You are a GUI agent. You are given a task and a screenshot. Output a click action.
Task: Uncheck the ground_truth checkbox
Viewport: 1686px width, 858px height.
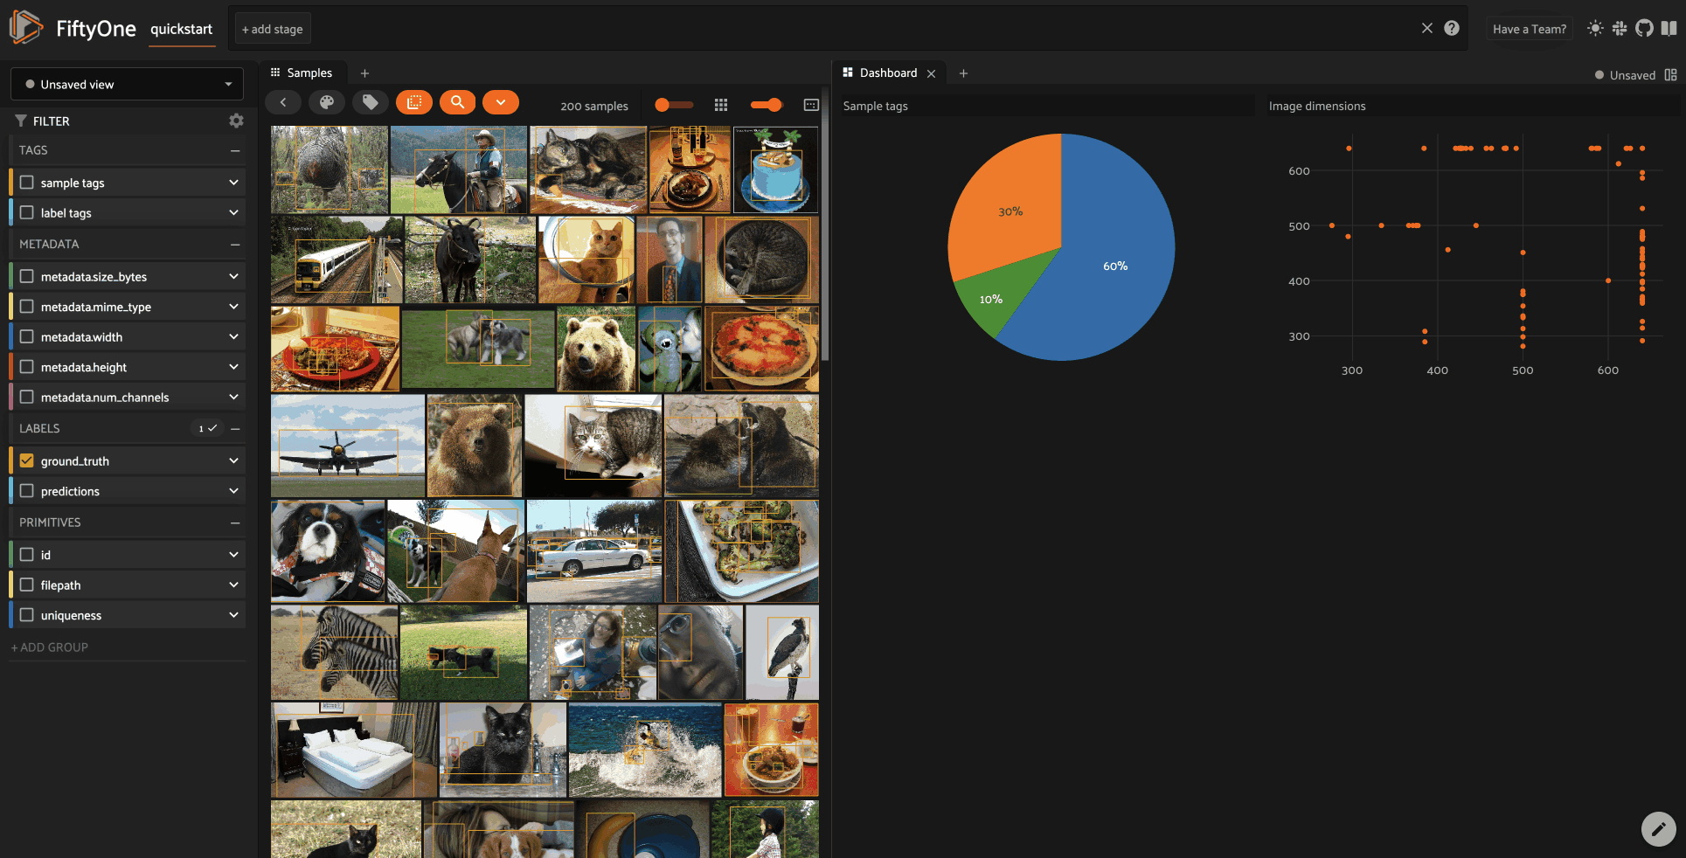point(27,460)
